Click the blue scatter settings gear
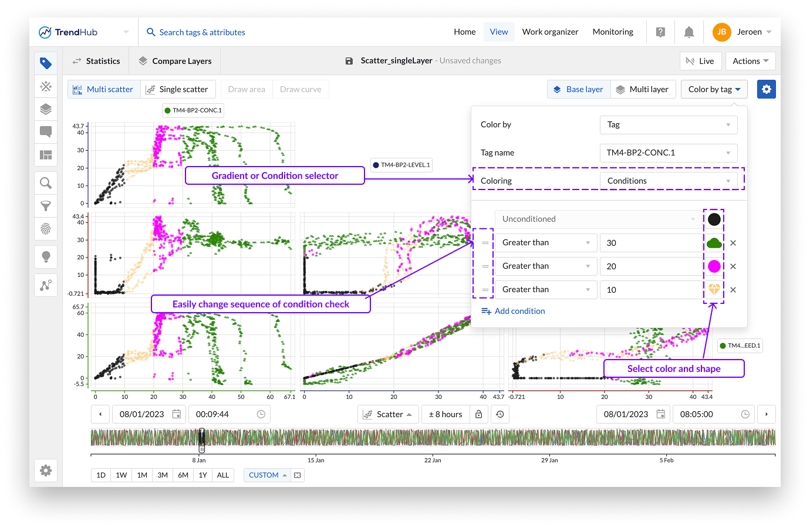810x528 pixels. (x=766, y=89)
